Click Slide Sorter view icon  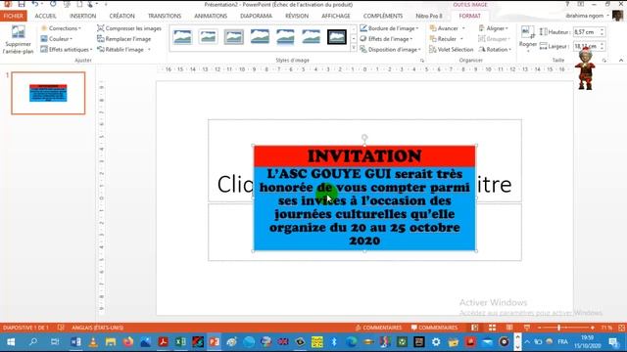click(x=492, y=328)
